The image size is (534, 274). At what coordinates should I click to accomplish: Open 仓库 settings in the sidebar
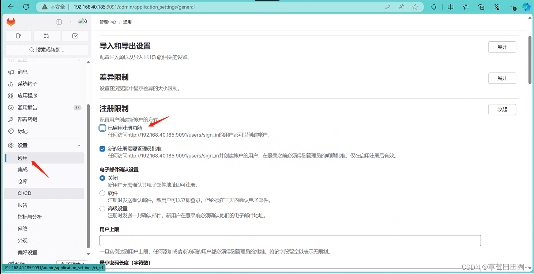(44, 181)
